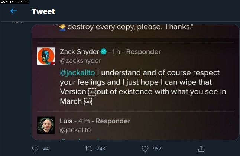Open the gray @jackalito handle under Luis
The image size is (240, 156).
click(75, 130)
